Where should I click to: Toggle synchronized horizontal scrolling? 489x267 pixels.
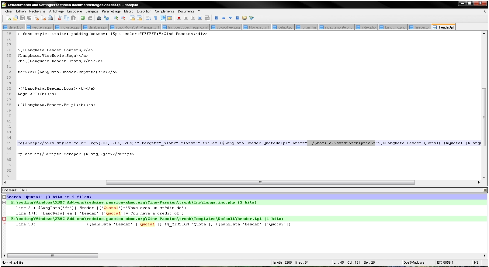pyautogui.click(x=139, y=18)
